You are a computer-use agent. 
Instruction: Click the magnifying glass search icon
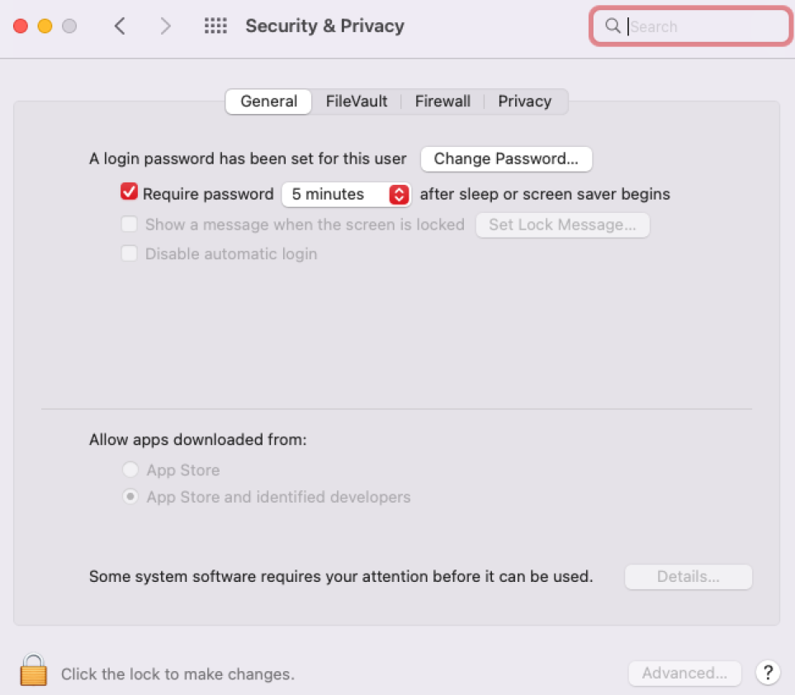pos(613,26)
